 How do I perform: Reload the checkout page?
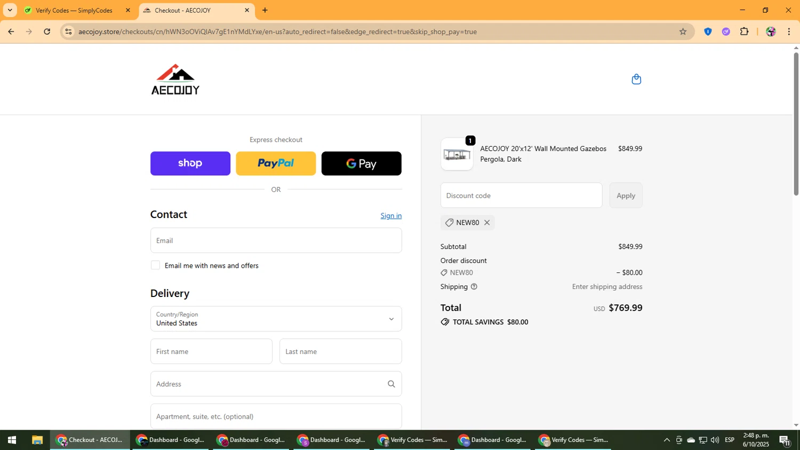pyautogui.click(x=47, y=31)
